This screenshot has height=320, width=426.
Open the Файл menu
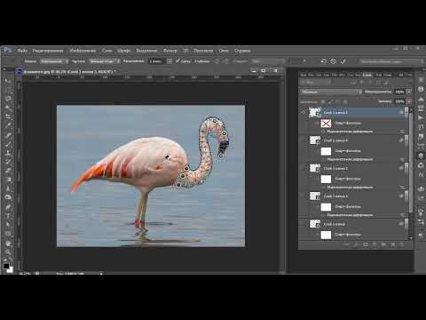[x=22, y=51]
